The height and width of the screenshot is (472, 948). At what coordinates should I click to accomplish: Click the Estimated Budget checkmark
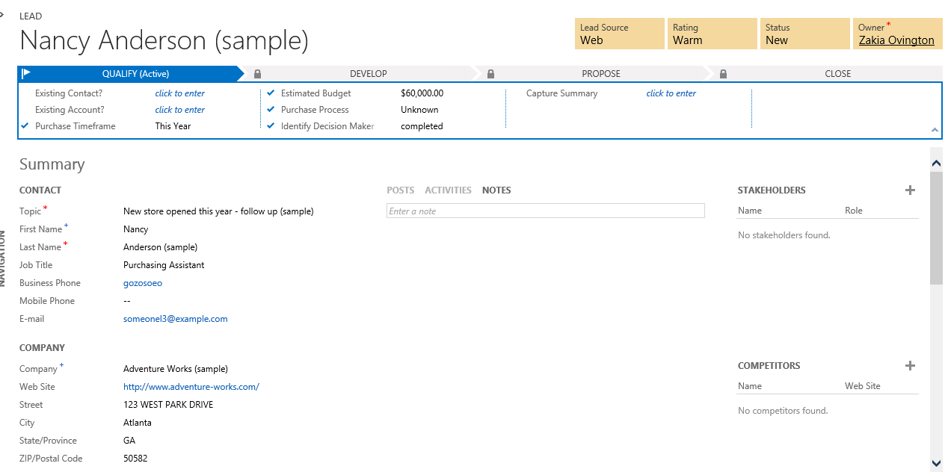click(271, 93)
